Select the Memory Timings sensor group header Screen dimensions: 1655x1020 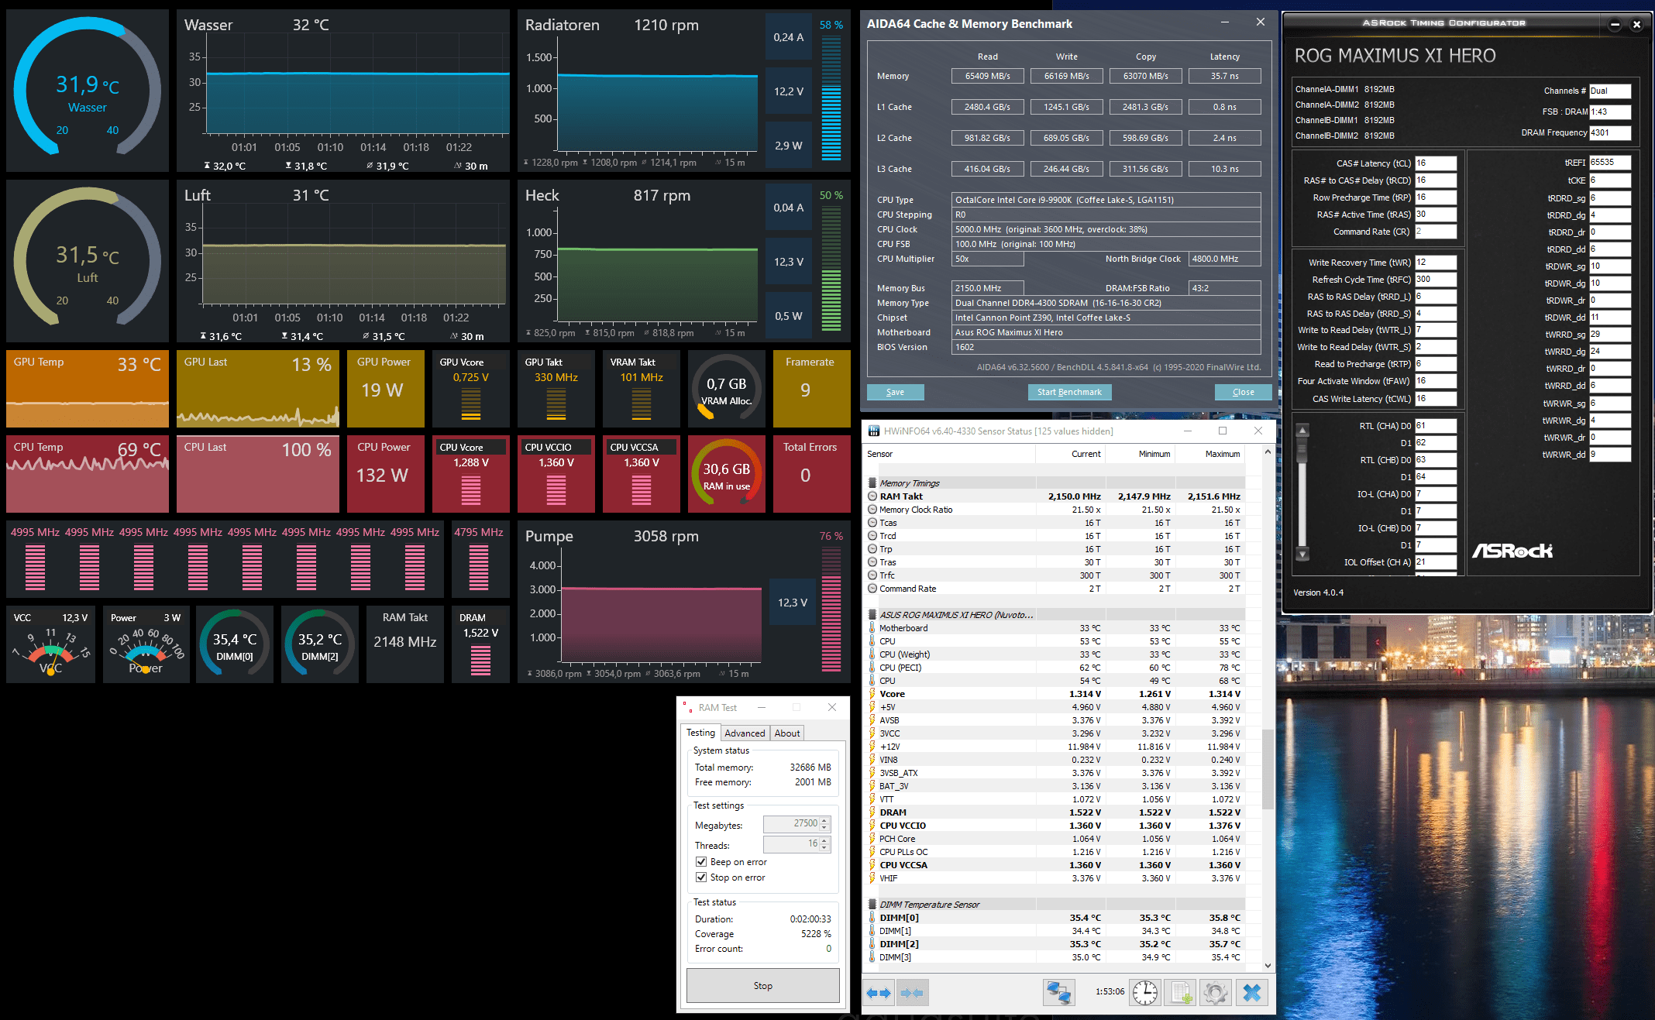coord(910,483)
